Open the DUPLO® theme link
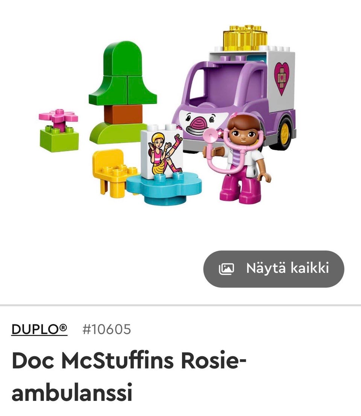Image resolution: width=361 pixels, height=416 pixels. click(39, 329)
